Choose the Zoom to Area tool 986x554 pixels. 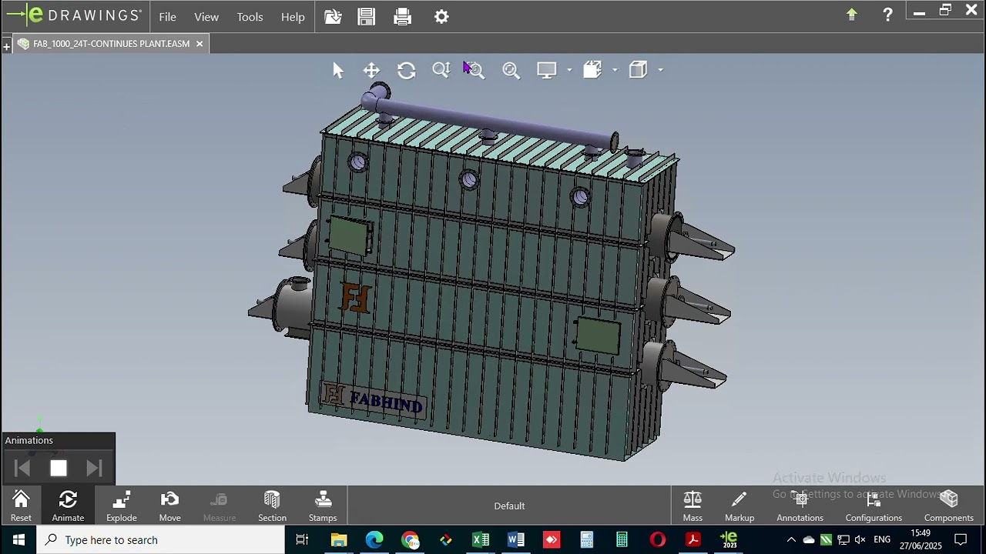click(x=475, y=70)
